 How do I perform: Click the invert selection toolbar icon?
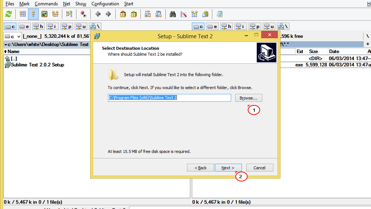tap(69, 14)
